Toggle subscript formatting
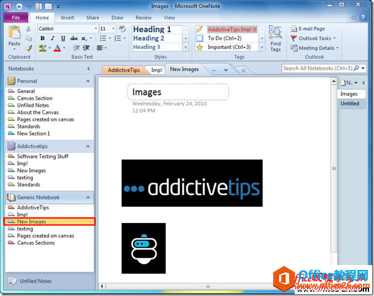Screen dimensions: 374x296 (x=84, y=38)
